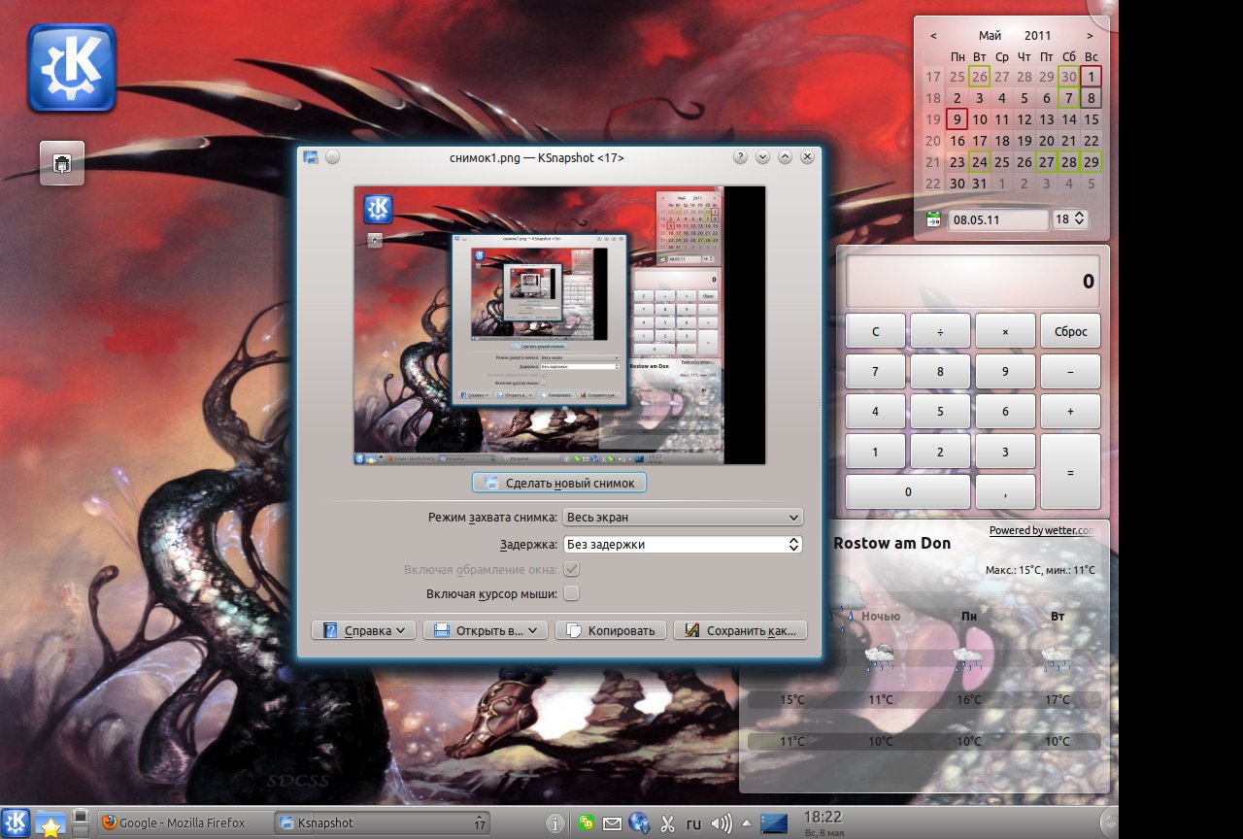Click 'Май' month selector in calendar
The height and width of the screenshot is (839, 1243).
[990, 36]
